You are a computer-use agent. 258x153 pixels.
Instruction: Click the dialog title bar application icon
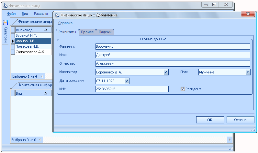[x=57, y=15]
